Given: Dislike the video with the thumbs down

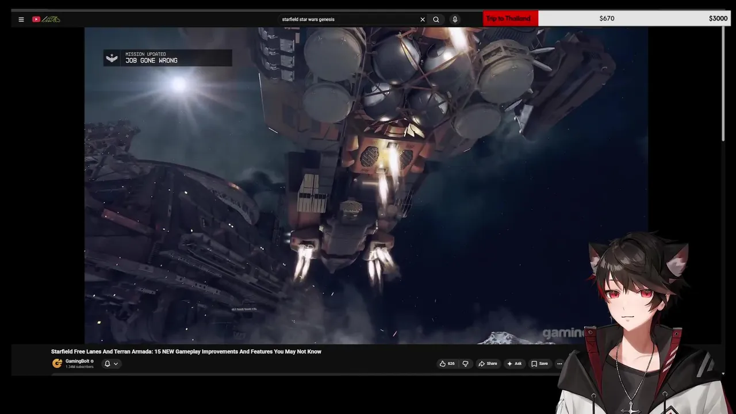Looking at the screenshot, I should click(x=465, y=363).
